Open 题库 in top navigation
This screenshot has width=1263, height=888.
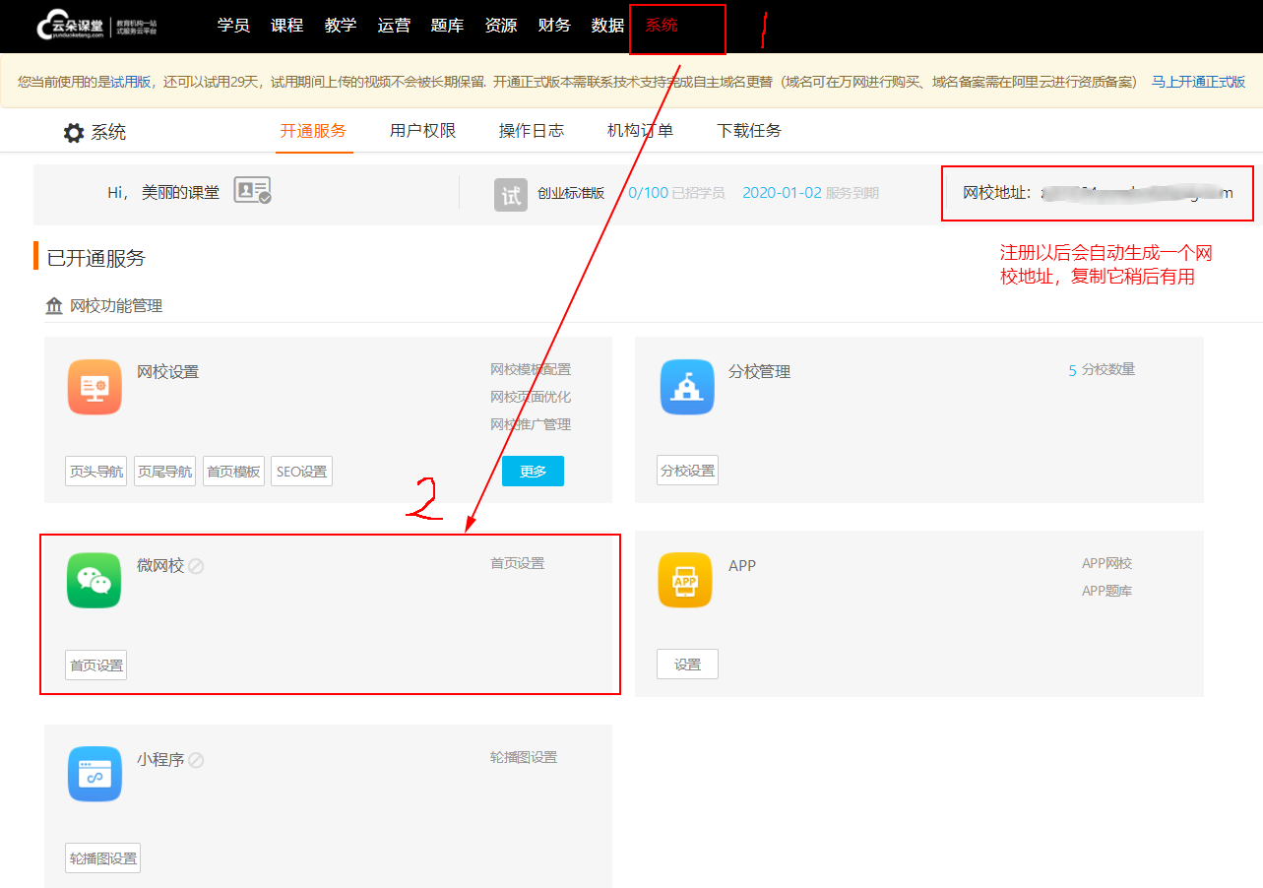(447, 26)
